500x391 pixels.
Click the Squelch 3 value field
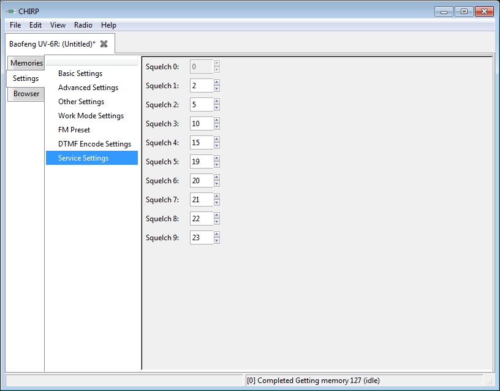pos(202,123)
